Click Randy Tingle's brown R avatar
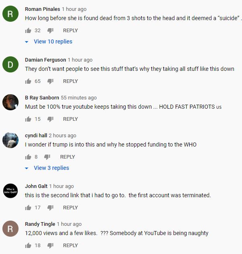This screenshot has width=242, height=254. pyautogui.click(x=10, y=229)
